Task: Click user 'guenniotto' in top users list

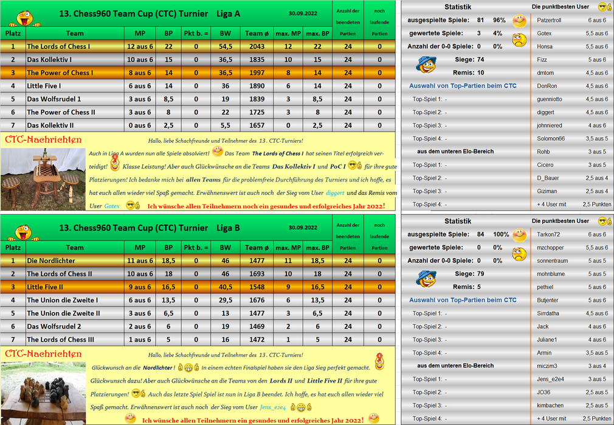Action: [550, 100]
